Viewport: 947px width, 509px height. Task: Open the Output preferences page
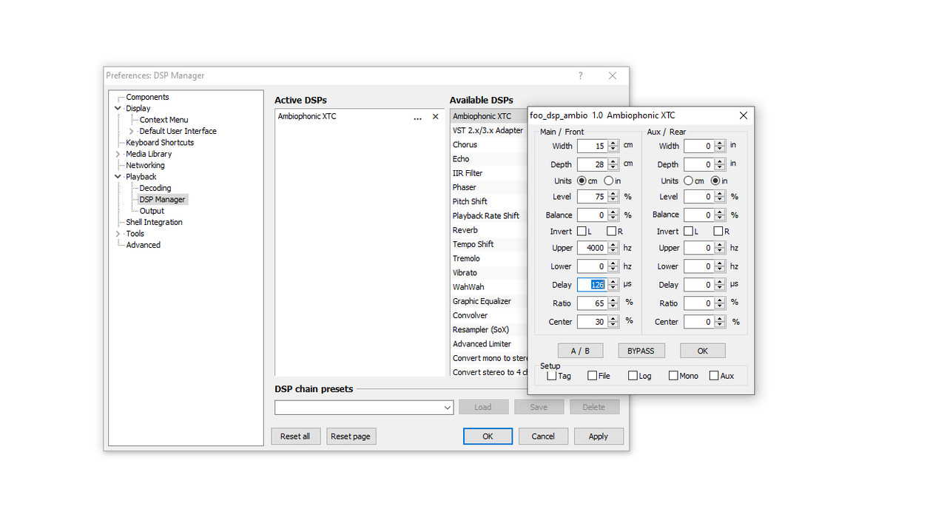pos(152,211)
